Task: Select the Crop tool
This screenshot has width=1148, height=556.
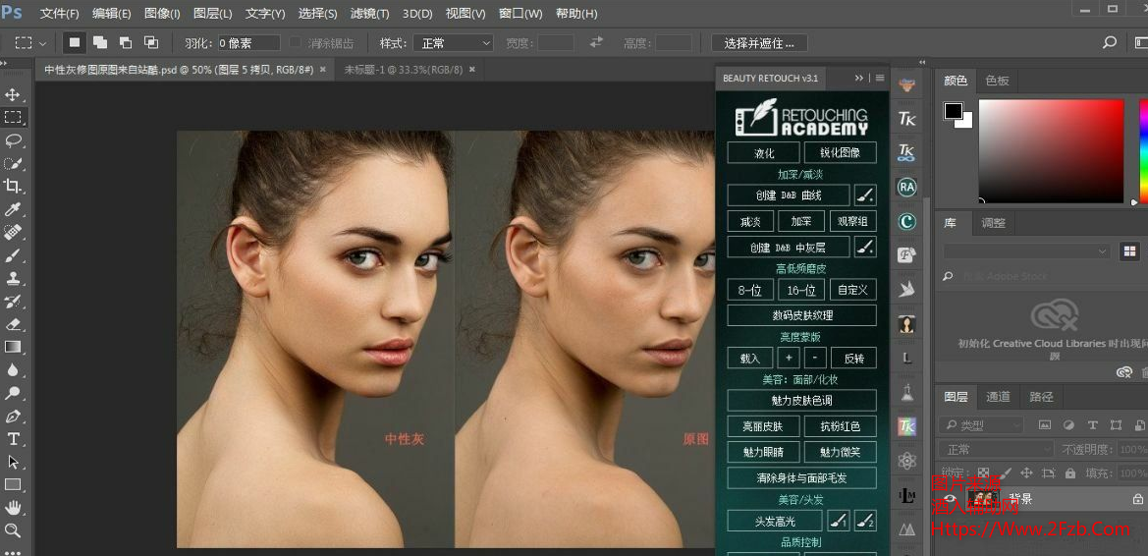Action: click(13, 186)
